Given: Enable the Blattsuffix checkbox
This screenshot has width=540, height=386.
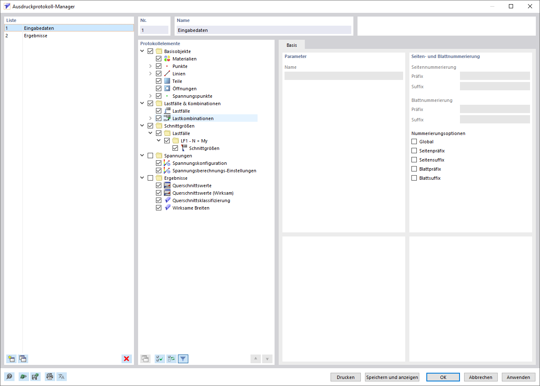Looking at the screenshot, I should pyautogui.click(x=414, y=178).
